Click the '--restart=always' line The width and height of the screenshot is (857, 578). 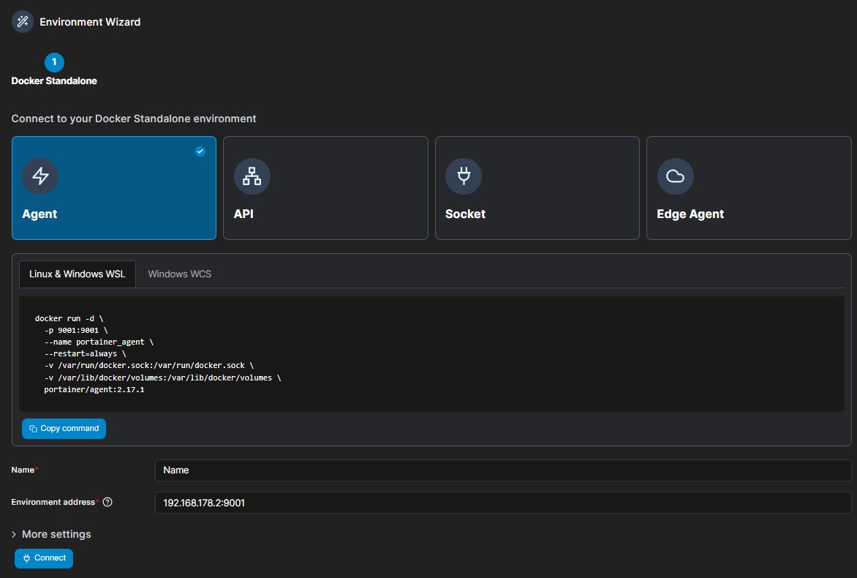click(86, 354)
